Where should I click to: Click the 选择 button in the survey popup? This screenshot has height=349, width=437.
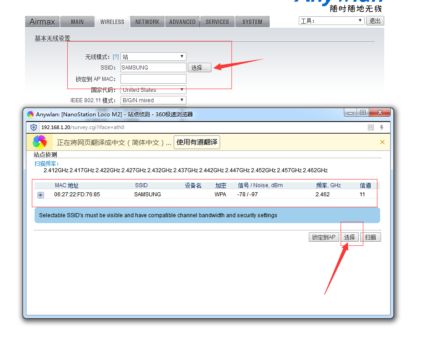coord(350,237)
